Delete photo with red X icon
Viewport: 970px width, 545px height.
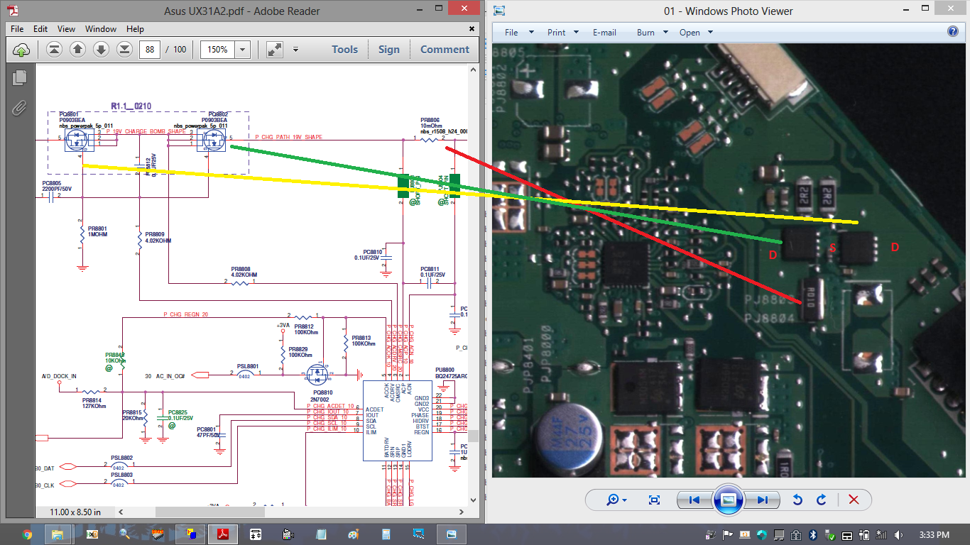(x=854, y=500)
